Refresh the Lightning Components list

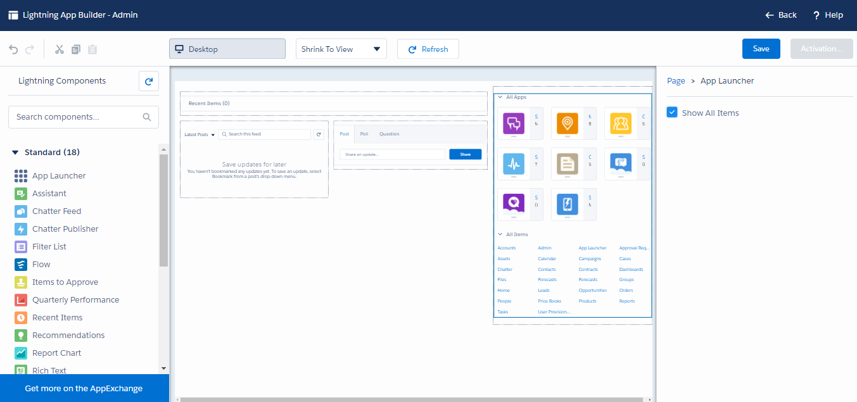(x=149, y=81)
